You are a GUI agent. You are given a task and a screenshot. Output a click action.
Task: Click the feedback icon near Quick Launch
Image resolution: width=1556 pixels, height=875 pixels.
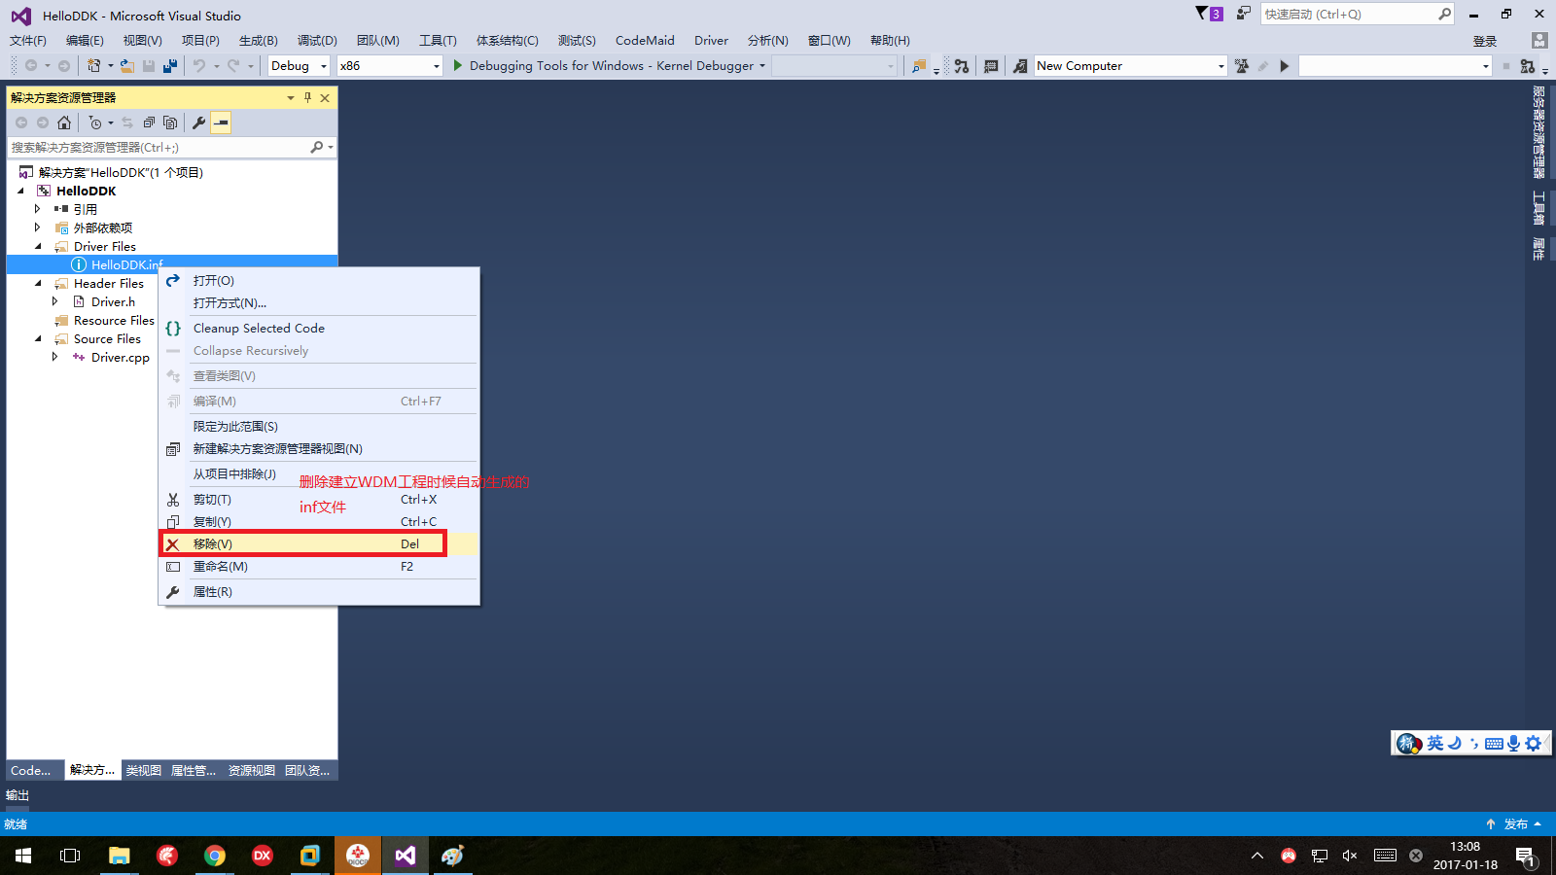point(1243,14)
